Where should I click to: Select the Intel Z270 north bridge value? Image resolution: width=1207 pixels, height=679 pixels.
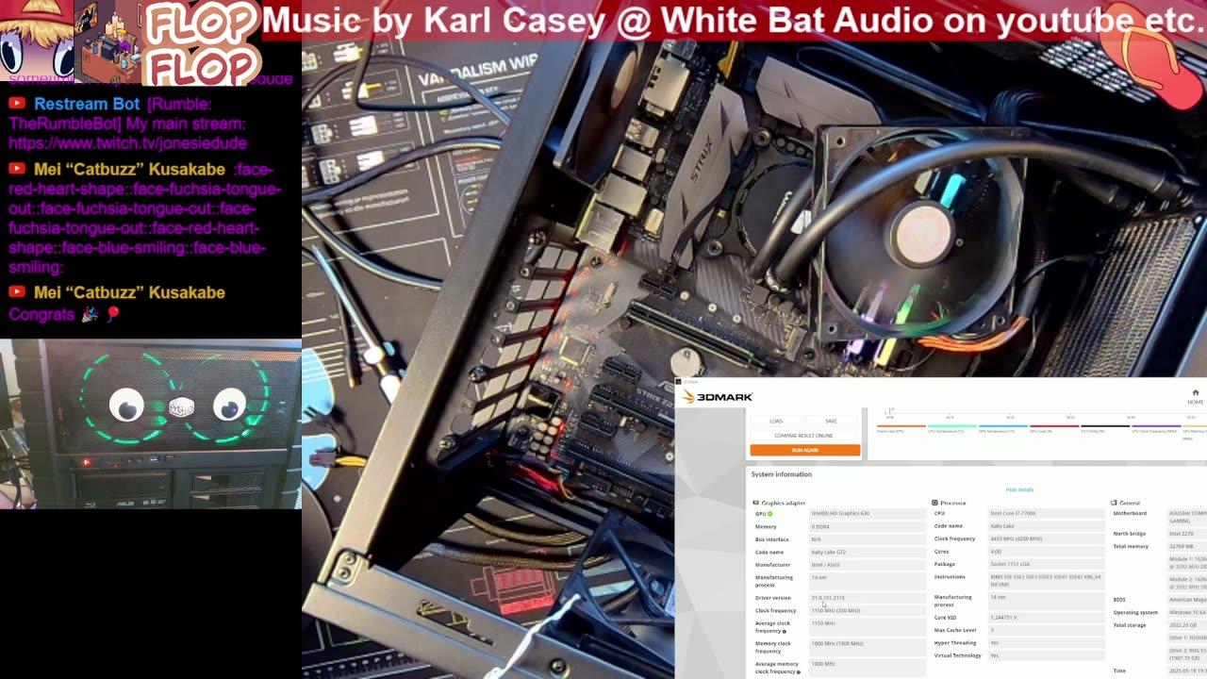click(1182, 534)
